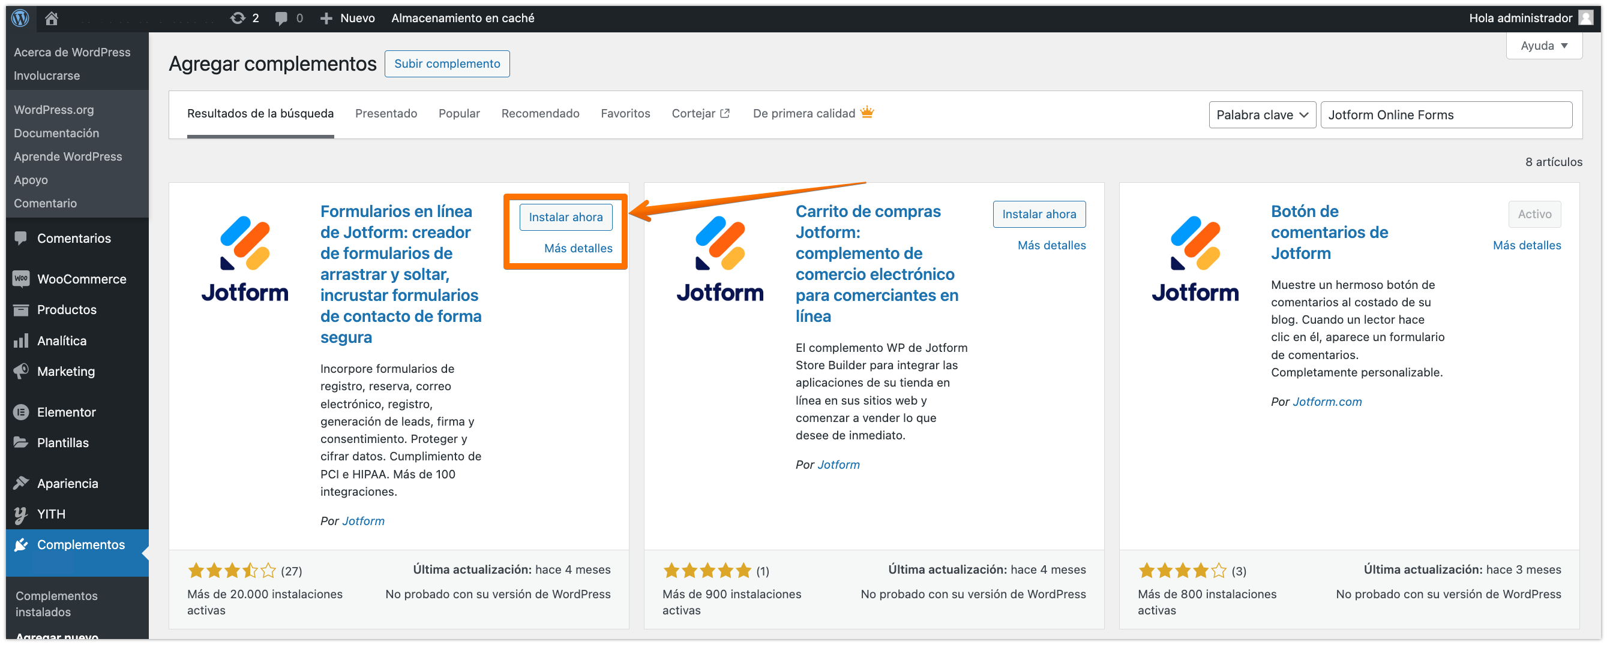Open the WordPress.org menu item
1607x645 pixels.
(53, 110)
